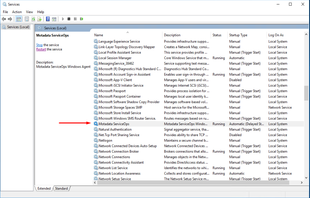
Task: Open the File menu
Action: [x=5, y=12]
